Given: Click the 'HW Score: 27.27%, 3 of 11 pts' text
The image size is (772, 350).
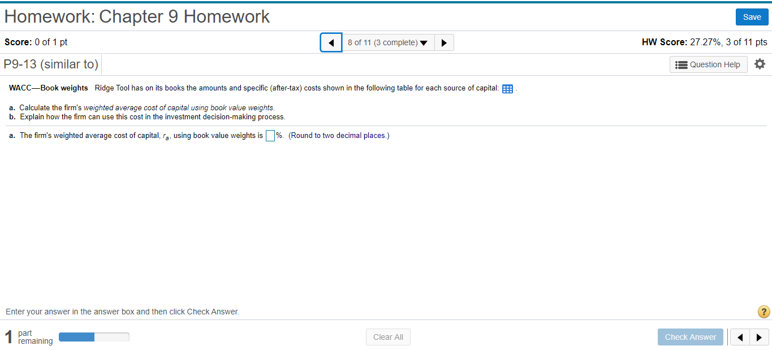Looking at the screenshot, I should (x=704, y=42).
